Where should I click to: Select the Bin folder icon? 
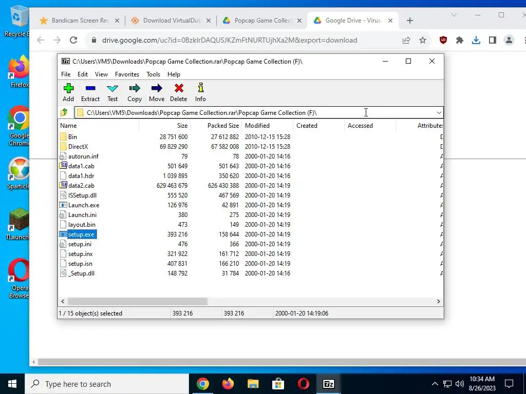(63, 136)
